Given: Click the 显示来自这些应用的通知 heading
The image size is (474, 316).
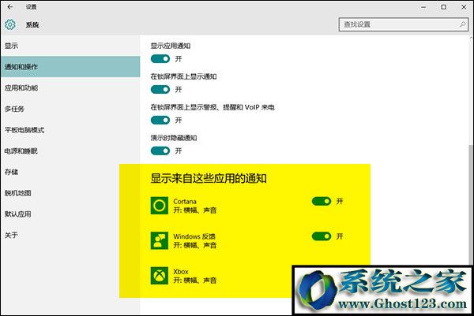Looking at the screenshot, I should [209, 178].
